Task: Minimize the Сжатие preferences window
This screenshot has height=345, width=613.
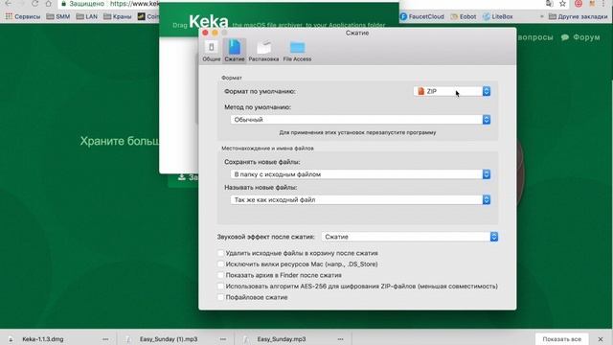Action: [x=215, y=33]
